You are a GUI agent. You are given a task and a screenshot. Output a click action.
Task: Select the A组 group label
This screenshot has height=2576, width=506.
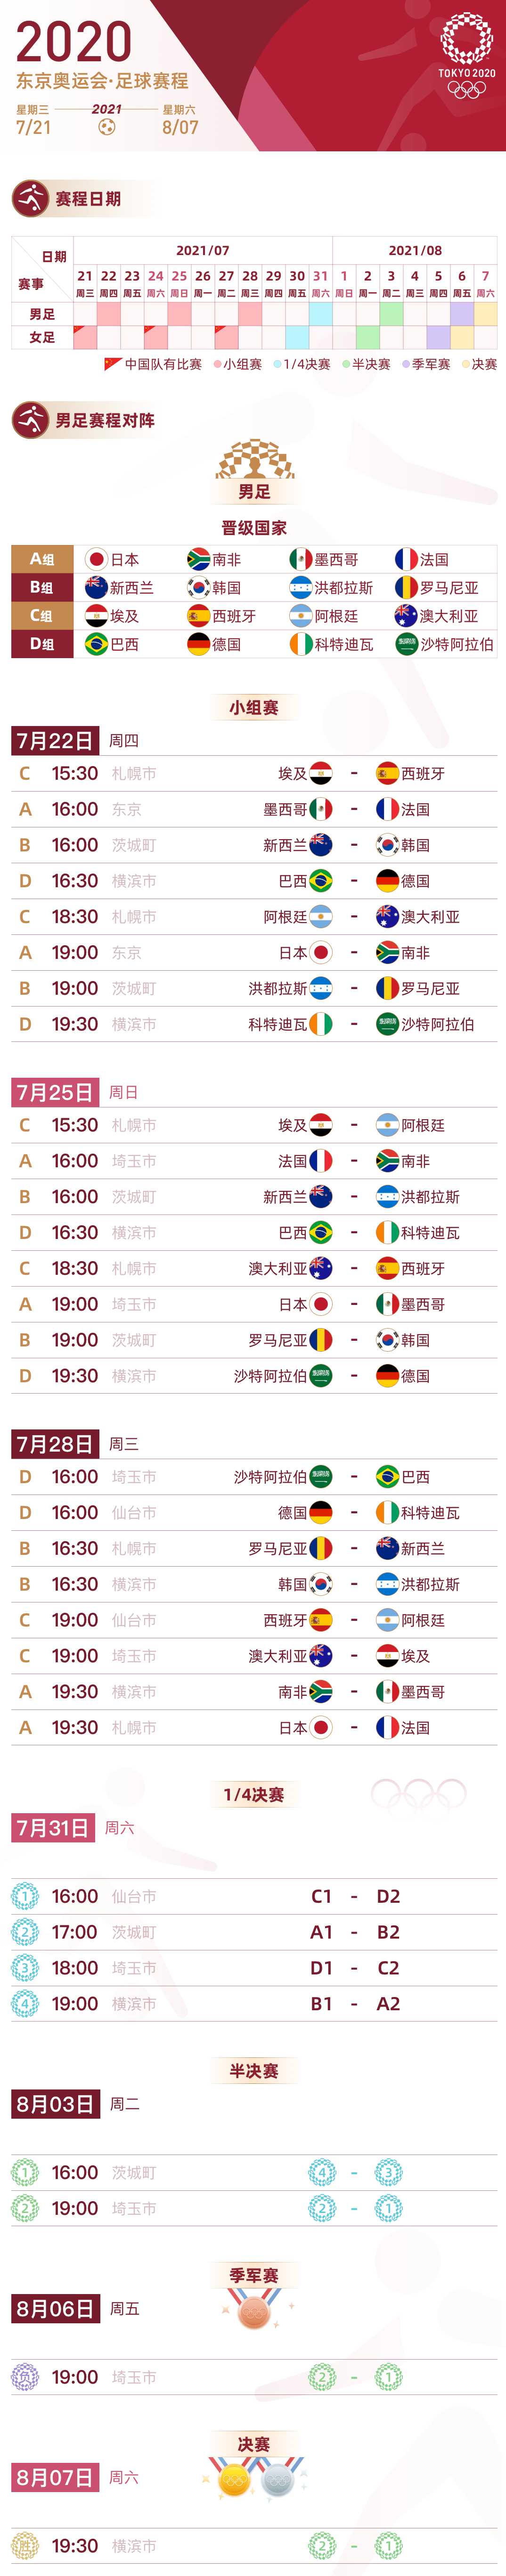pyautogui.click(x=42, y=559)
